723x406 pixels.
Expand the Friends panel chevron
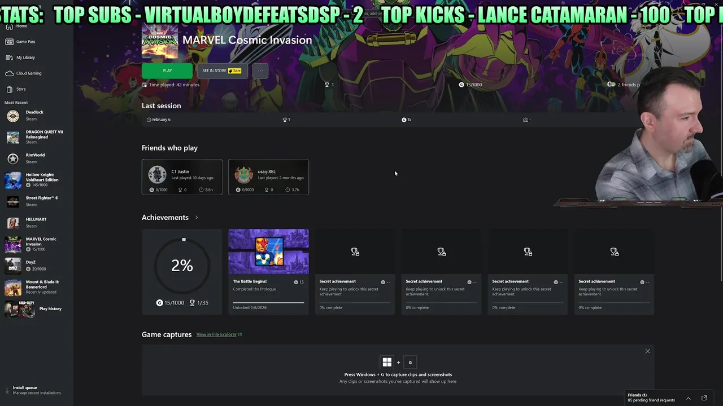(x=688, y=398)
